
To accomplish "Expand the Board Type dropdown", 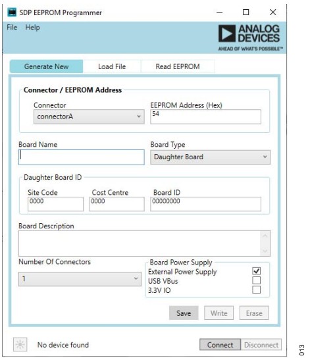I will pos(210,157).
